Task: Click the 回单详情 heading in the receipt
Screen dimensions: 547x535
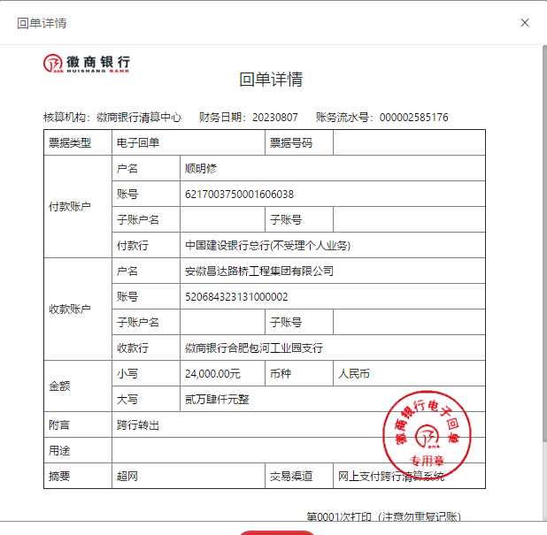Action: pyautogui.click(x=271, y=80)
